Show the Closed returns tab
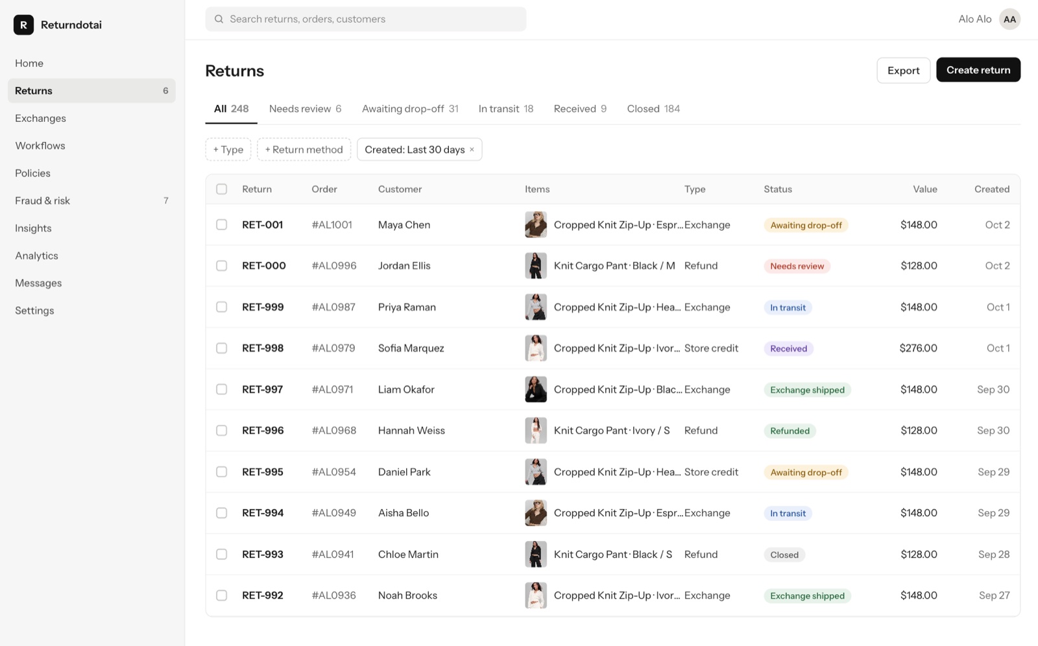Image resolution: width=1038 pixels, height=646 pixels. pos(653,109)
